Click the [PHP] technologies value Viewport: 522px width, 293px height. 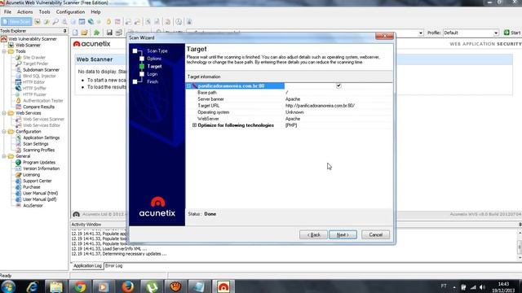click(x=291, y=125)
